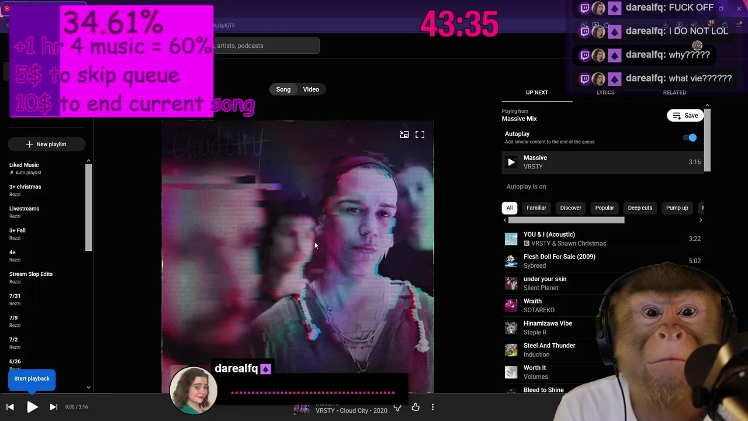Click the queue panel vertical scrollbar

pyautogui.click(x=707, y=140)
